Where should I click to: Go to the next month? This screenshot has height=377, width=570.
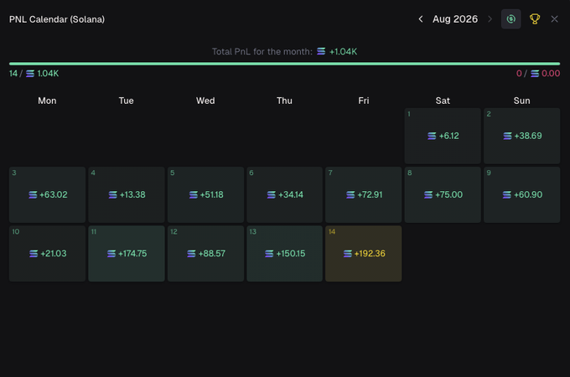[x=490, y=19]
